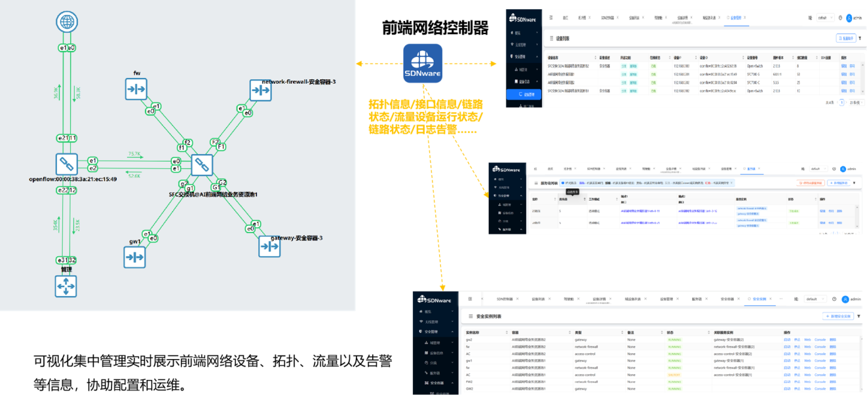Click the openflow switch node icon
This screenshot has height=395, width=867.
[x=66, y=164]
